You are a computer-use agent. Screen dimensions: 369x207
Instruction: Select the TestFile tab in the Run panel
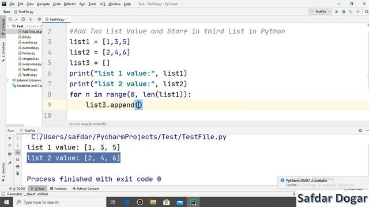click(28, 131)
